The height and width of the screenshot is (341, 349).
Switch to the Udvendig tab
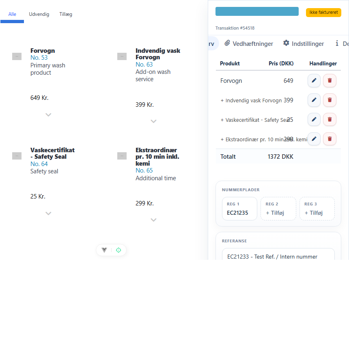39,14
